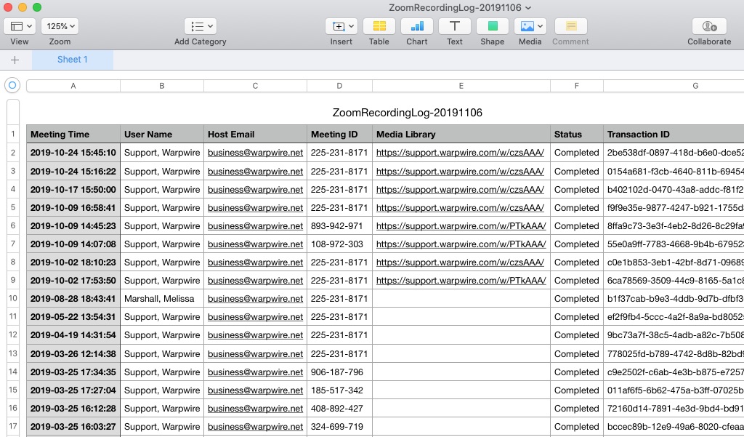Select column A header
Image resolution: width=744 pixels, height=437 pixels.
(73, 86)
